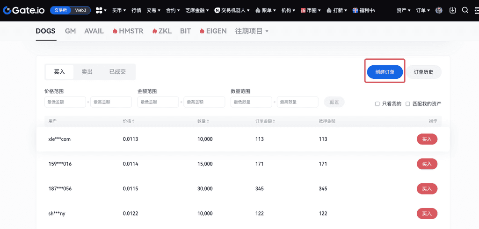Select the HMSTR project tab
479x229 pixels.
(x=129, y=31)
